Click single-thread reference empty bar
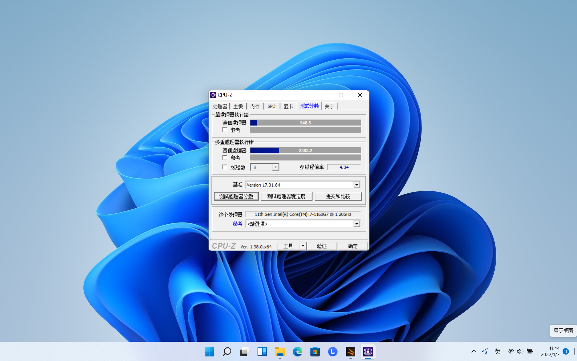This screenshot has height=361, width=577. [x=305, y=130]
